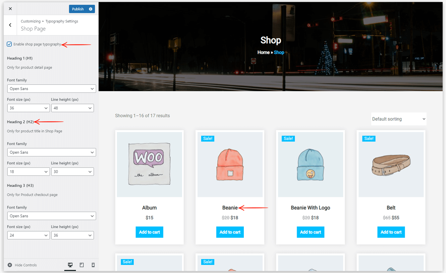Go back using the left chevron arrow

(10, 25)
